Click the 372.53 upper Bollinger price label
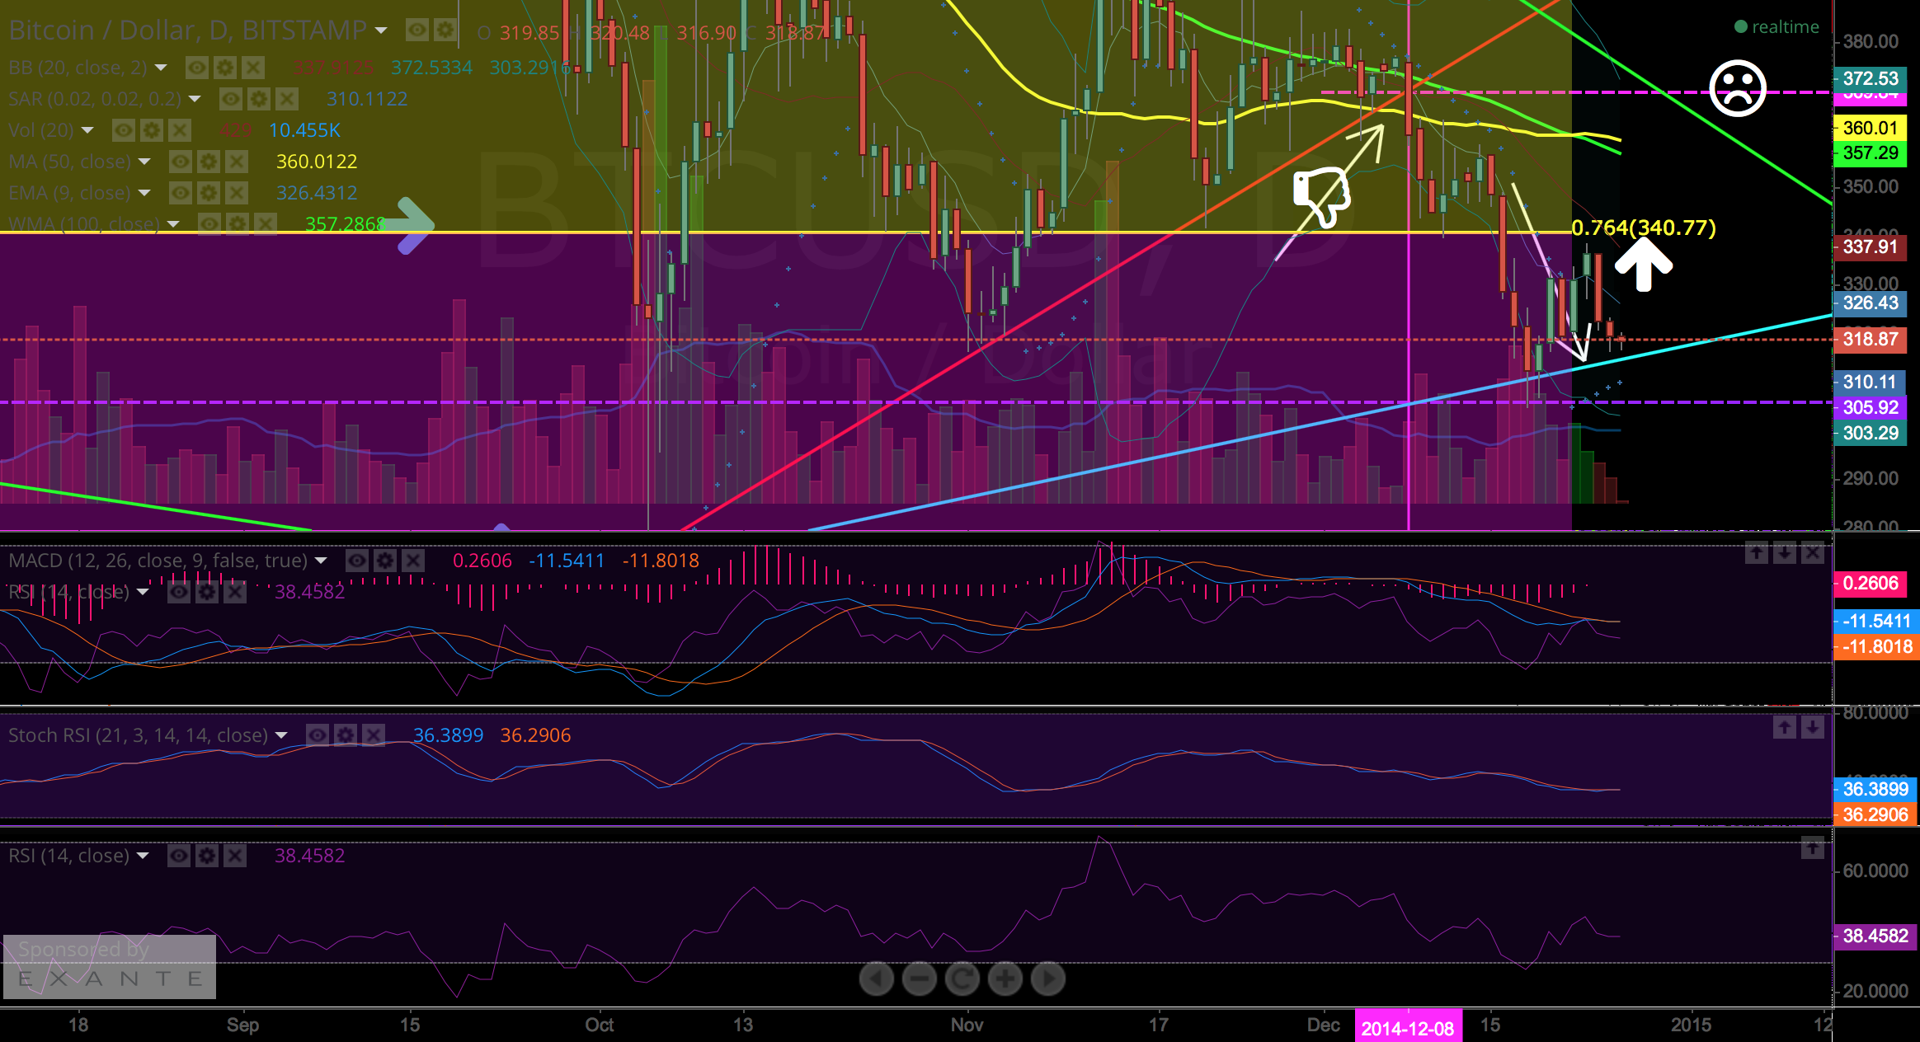 tap(1871, 79)
